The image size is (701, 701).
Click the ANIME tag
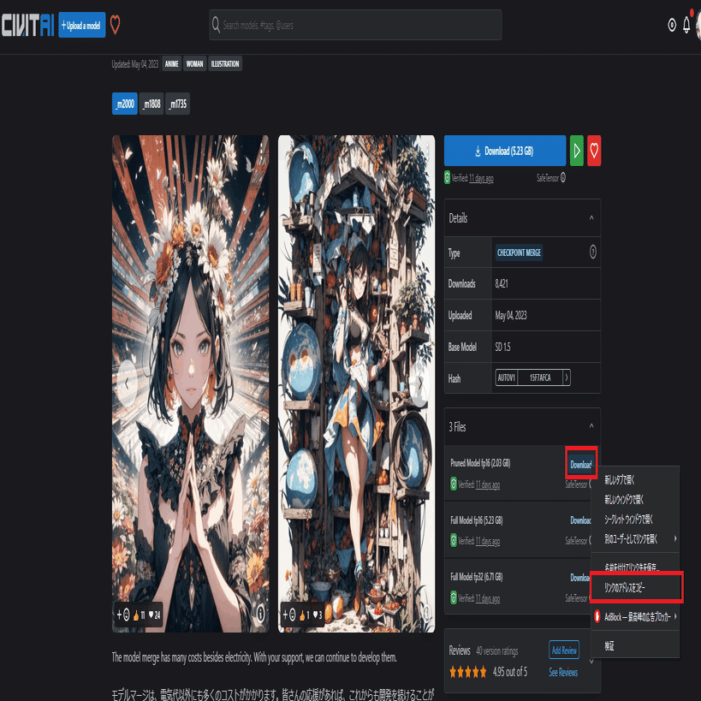(172, 64)
